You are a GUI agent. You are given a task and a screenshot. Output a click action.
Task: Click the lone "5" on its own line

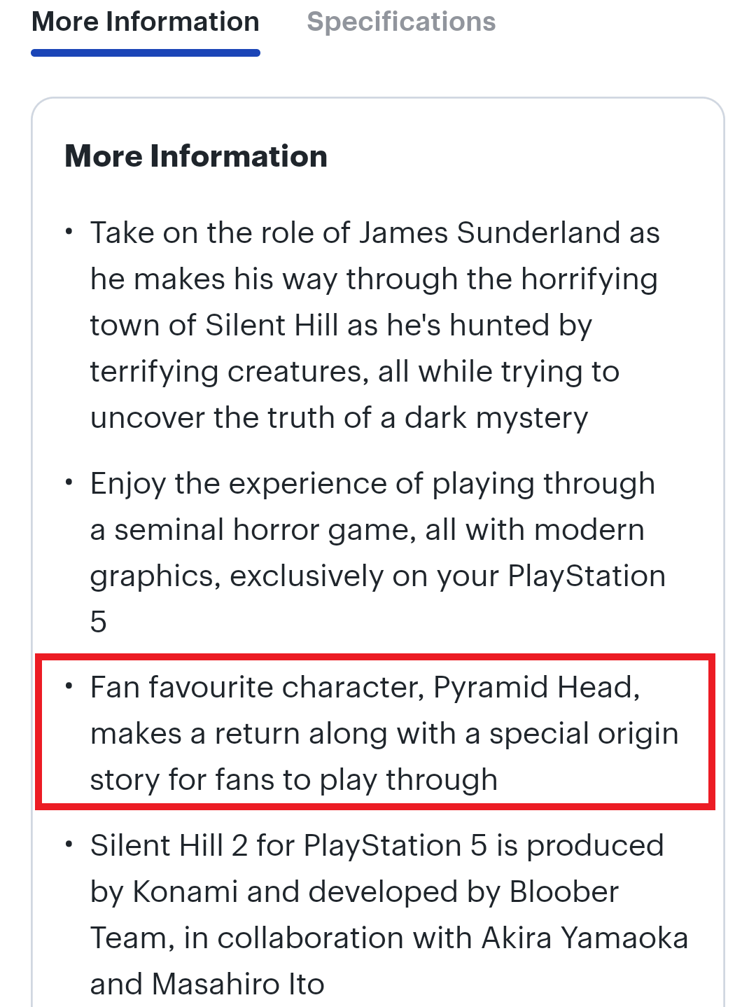coord(99,622)
